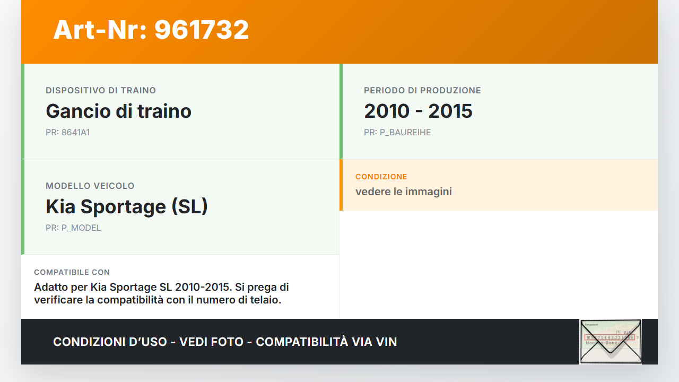This screenshot has height=382, width=679.
Task: Click the PR: 8641A1 code
Action: pos(67,133)
